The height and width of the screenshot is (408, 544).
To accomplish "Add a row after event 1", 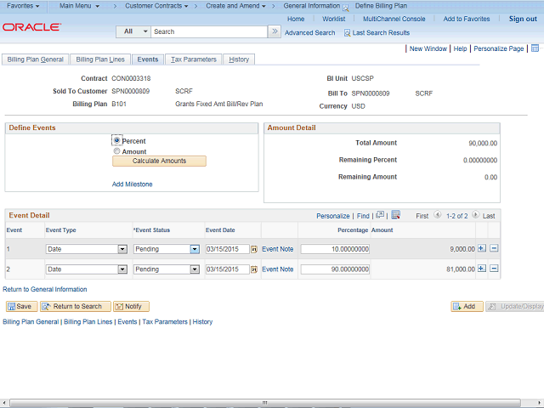I will (482, 248).
